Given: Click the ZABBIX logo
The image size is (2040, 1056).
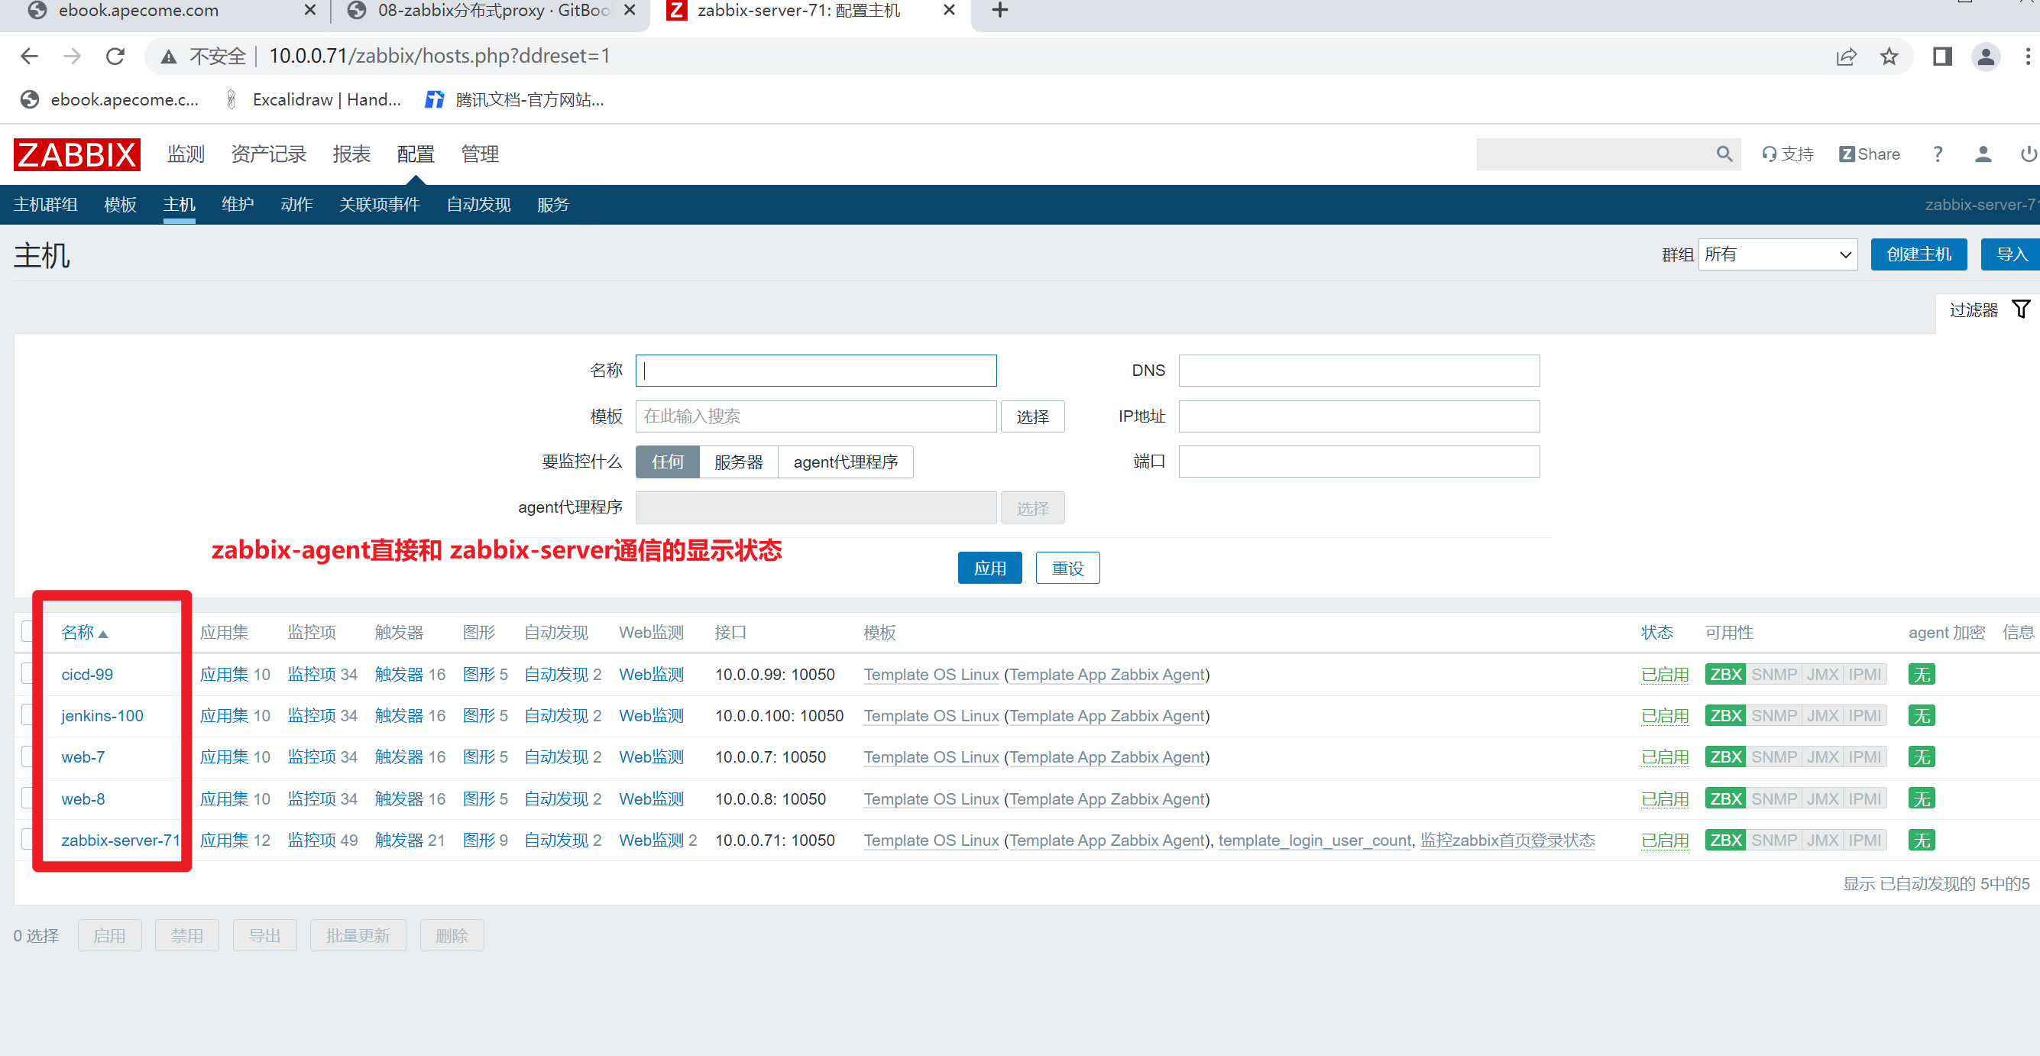Looking at the screenshot, I should 77,154.
